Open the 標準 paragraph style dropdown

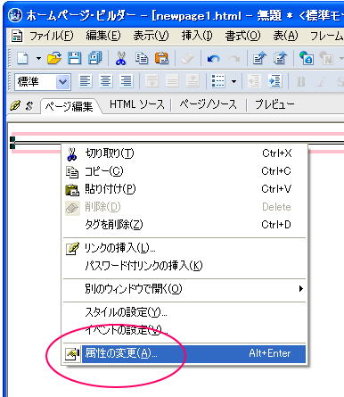click(63, 82)
